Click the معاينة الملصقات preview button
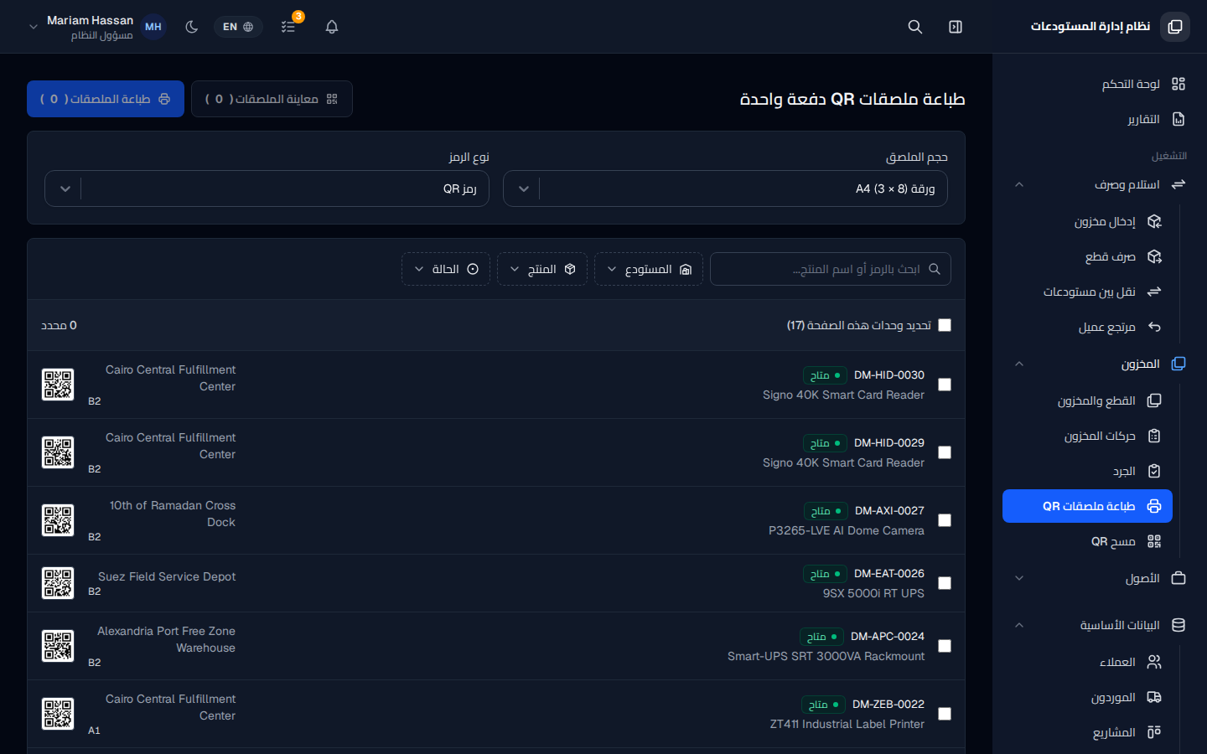 [272, 99]
